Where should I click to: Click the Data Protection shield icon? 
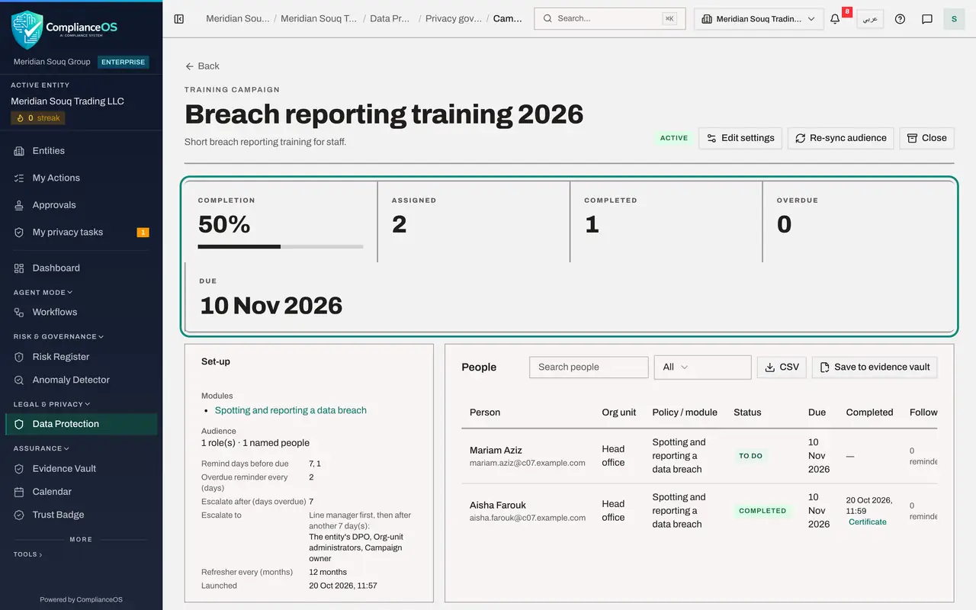tap(19, 424)
